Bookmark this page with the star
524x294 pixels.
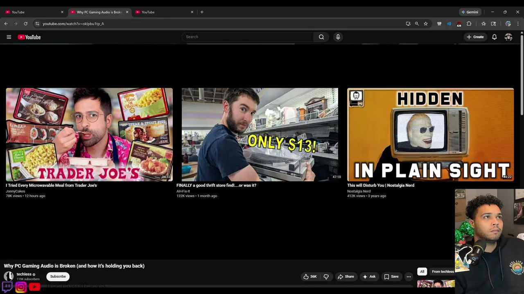[x=426, y=24]
